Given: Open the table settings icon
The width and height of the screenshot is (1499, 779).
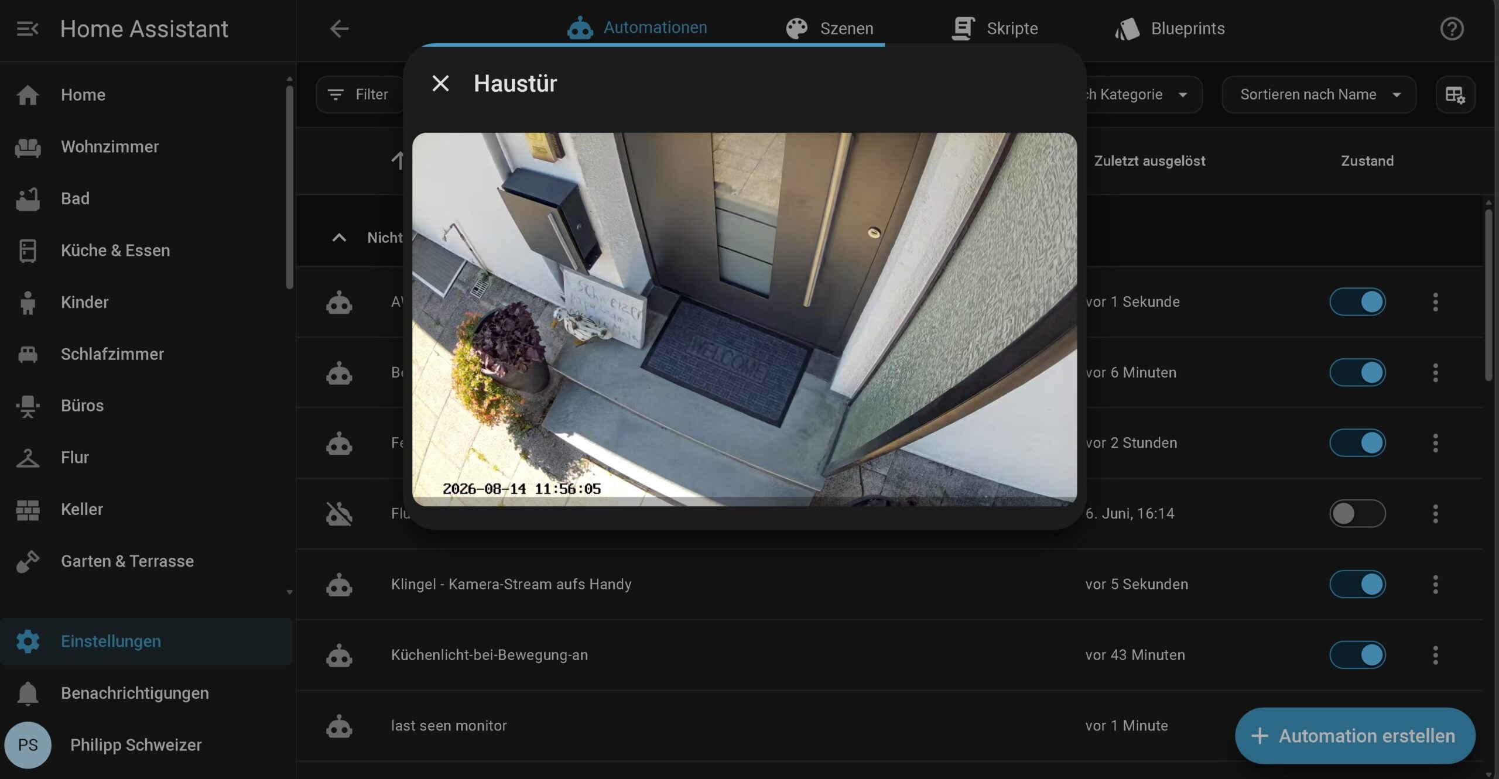Looking at the screenshot, I should click(x=1455, y=95).
